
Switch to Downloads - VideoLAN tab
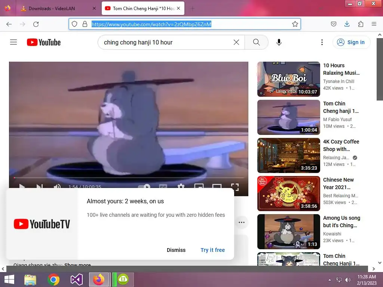click(x=59, y=9)
